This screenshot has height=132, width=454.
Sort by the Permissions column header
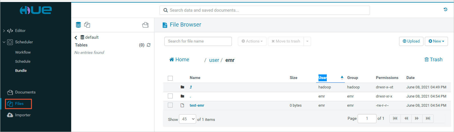click(x=387, y=78)
